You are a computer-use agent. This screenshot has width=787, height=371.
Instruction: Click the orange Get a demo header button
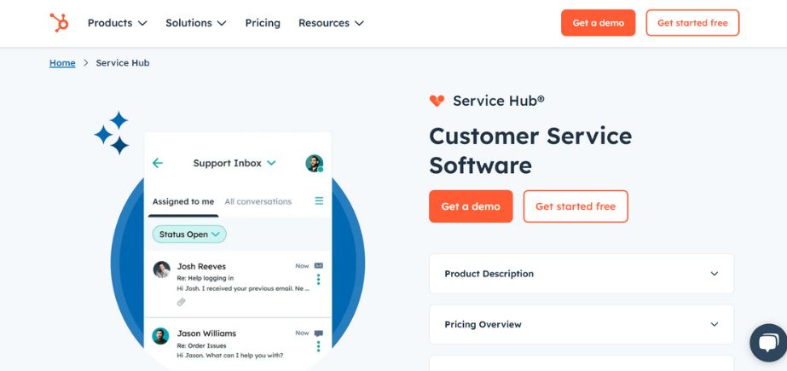pos(598,23)
